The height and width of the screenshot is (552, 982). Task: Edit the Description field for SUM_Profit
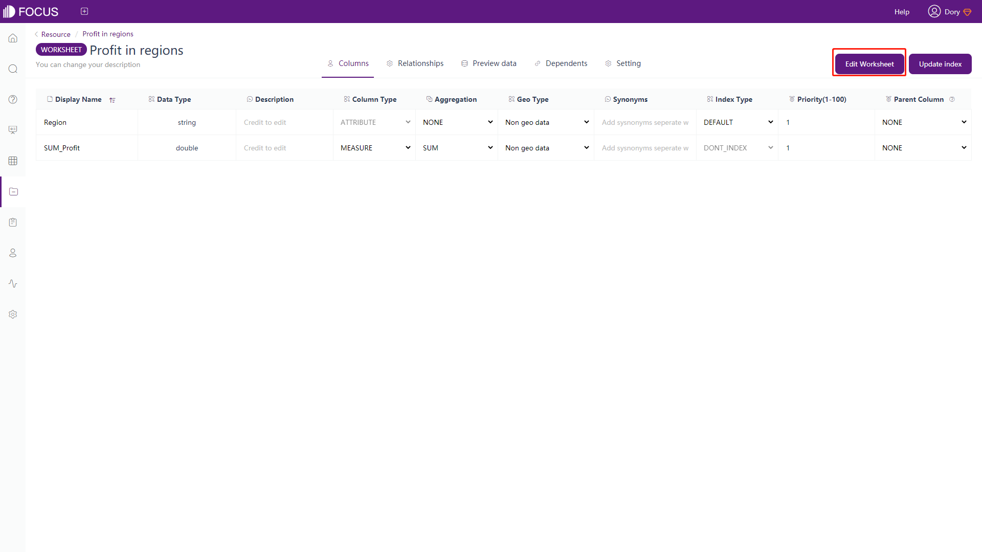pos(284,148)
